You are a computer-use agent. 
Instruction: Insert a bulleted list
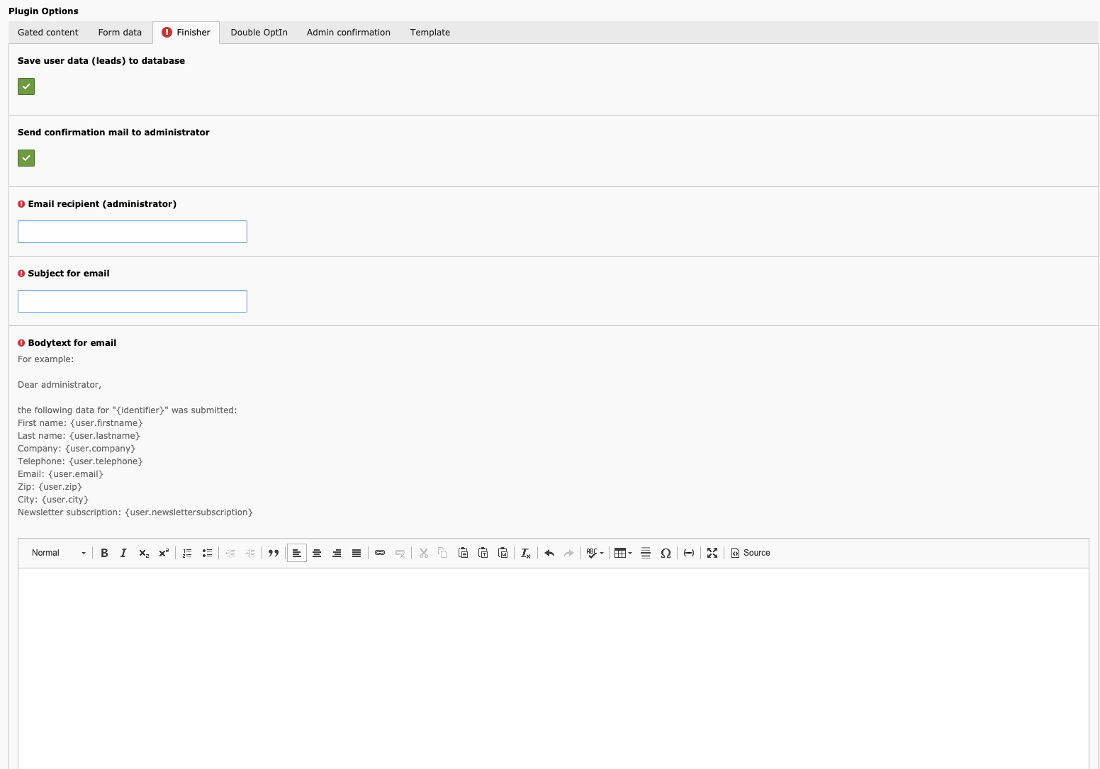[207, 553]
